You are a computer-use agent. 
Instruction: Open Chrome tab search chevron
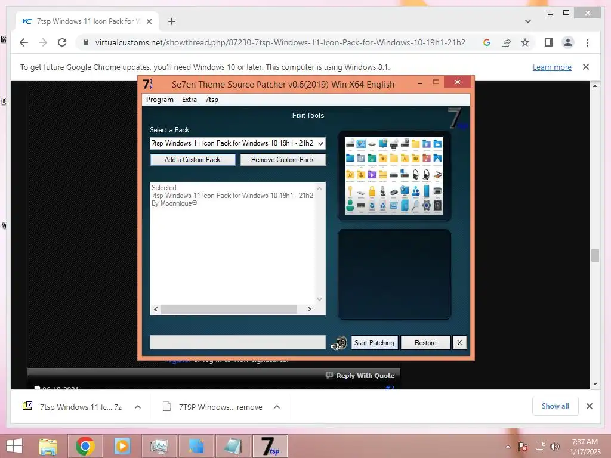[x=527, y=21]
